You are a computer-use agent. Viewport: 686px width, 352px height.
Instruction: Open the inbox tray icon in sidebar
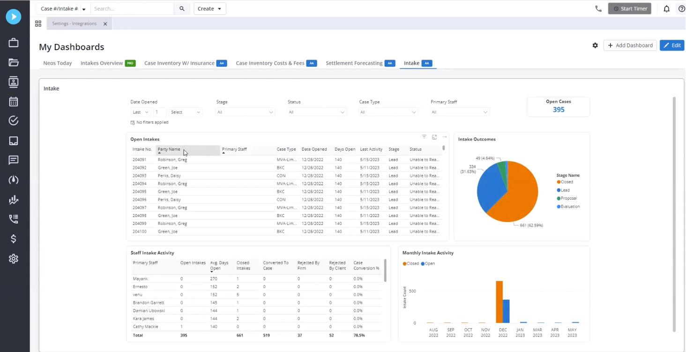point(14,141)
